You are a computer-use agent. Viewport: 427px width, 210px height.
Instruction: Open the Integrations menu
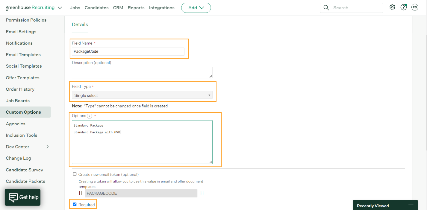[x=162, y=8]
